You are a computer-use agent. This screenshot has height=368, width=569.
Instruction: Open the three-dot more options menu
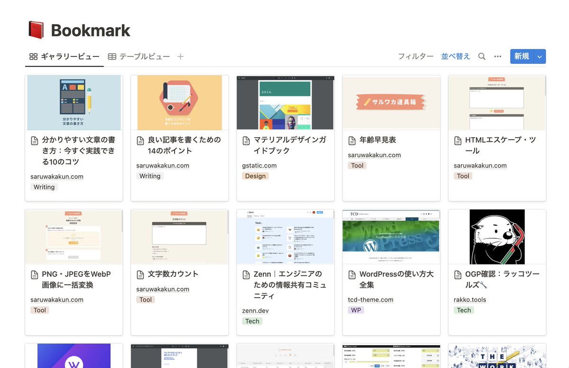point(497,56)
